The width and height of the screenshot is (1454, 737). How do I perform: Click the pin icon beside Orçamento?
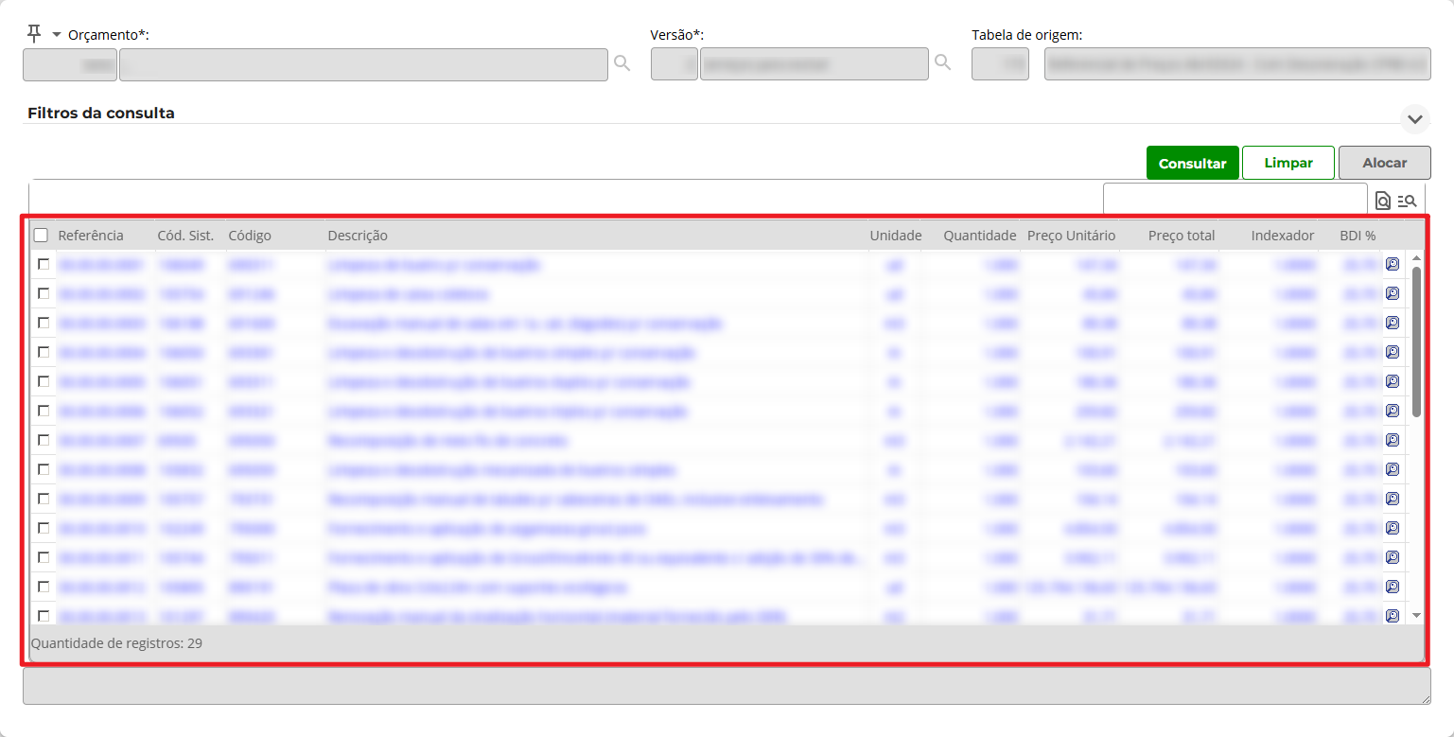tap(34, 34)
